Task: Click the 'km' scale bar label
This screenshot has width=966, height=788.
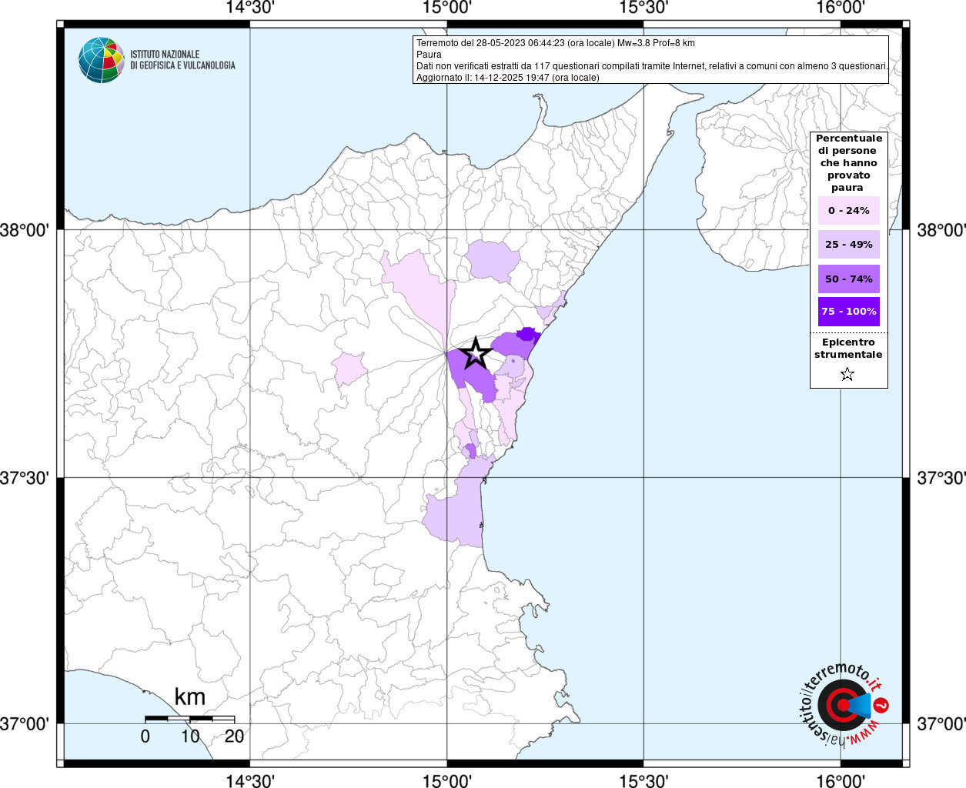Action: pos(189,697)
